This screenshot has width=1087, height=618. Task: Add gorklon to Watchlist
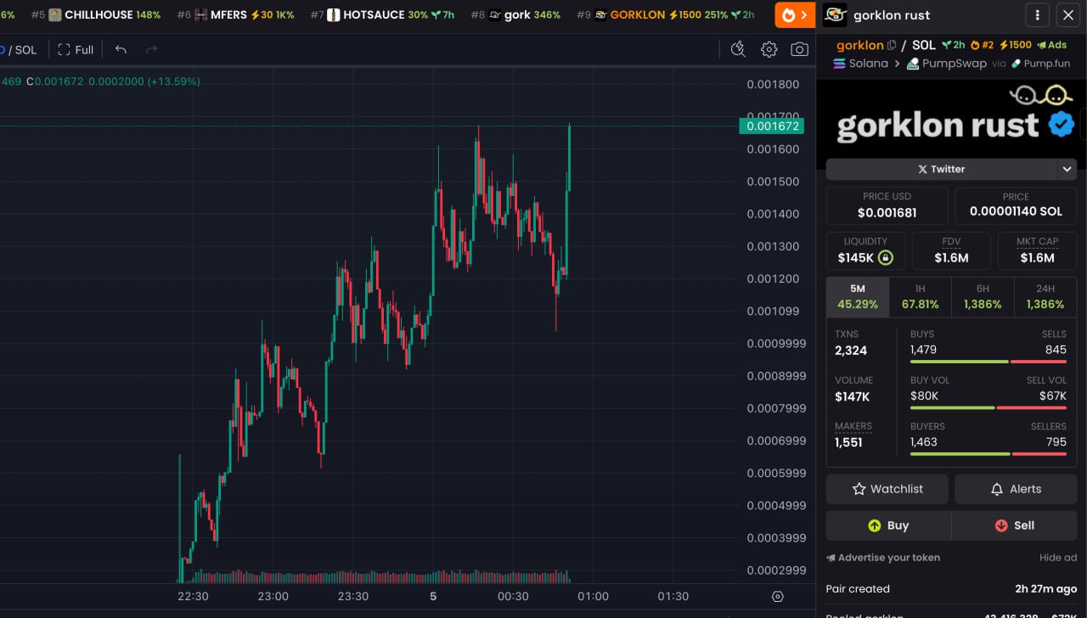pyautogui.click(x=887, y=489)
